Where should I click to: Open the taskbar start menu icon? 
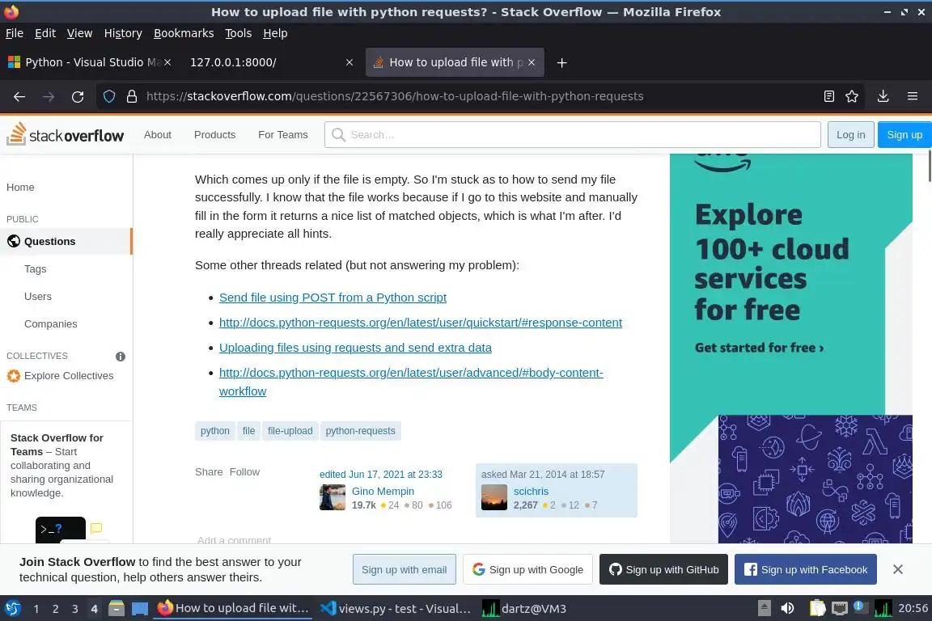(x=12, y=609)
